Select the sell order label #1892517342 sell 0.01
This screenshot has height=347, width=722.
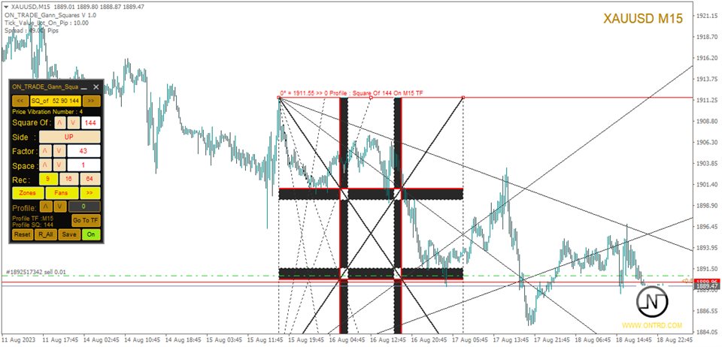(36, 272)
